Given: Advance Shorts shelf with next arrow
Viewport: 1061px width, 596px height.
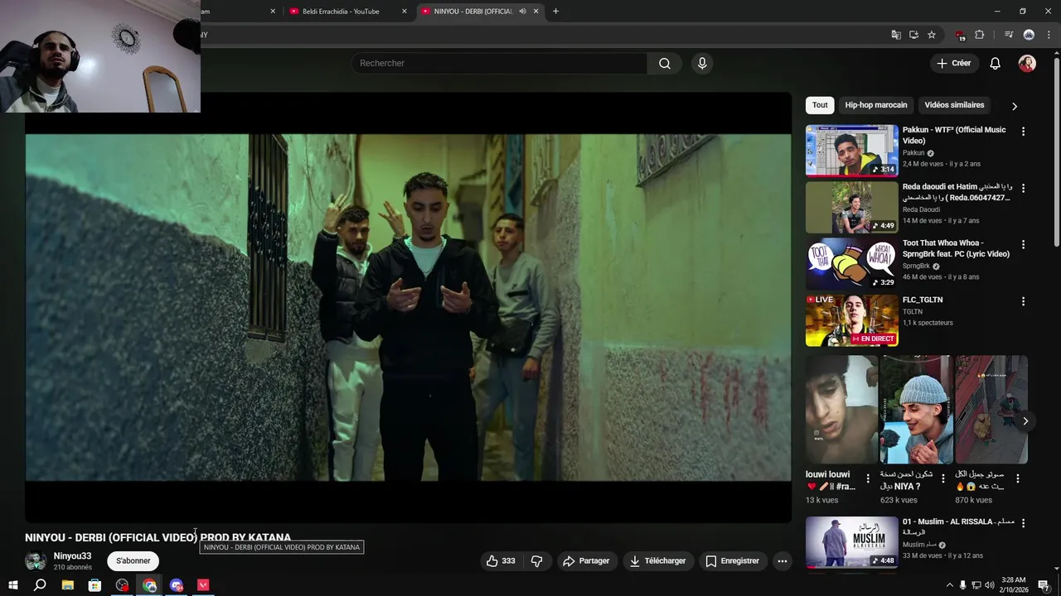Looking at the screenshot, I should 1025,421.
